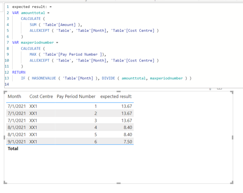Image resolution: width=243 pixels, height=193 pixels.
Task: Click CALCULATE on editor line 8
Action: click(x=31, y=48)
